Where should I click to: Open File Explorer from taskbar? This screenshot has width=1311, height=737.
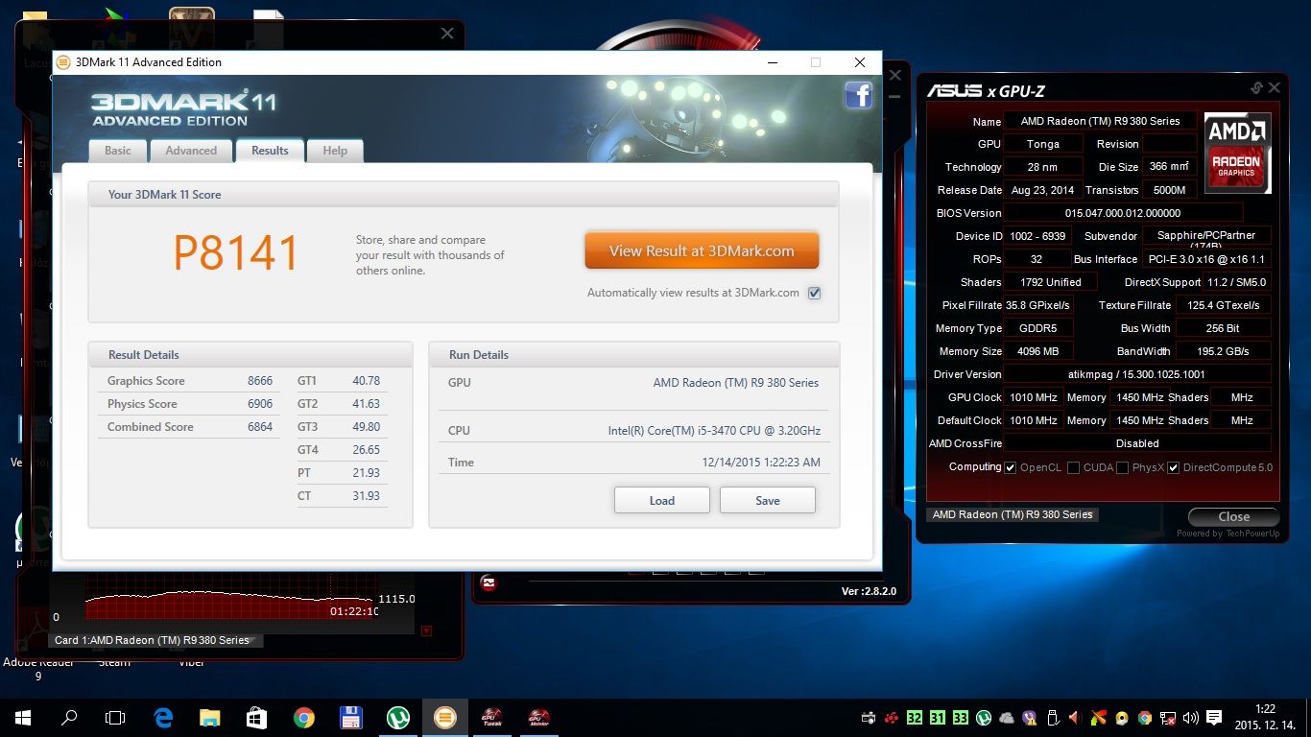(210, 717)
